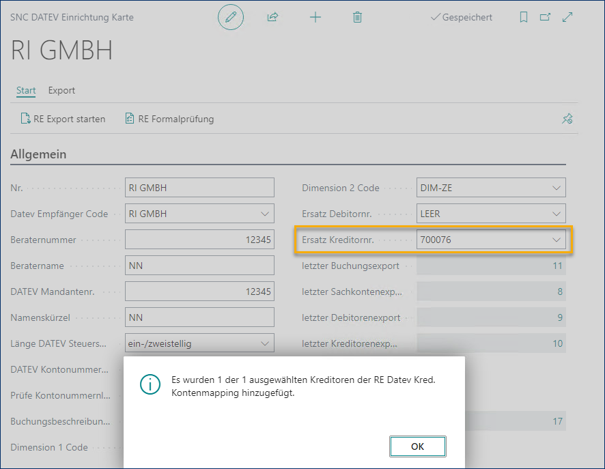The height and width of the screenshot is (469, 605).
Task: Create a new record with the plus icon
Action: click(315, 17)
